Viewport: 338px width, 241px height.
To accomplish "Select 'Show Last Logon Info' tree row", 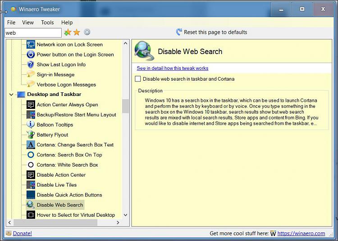I will click(61, 64).
